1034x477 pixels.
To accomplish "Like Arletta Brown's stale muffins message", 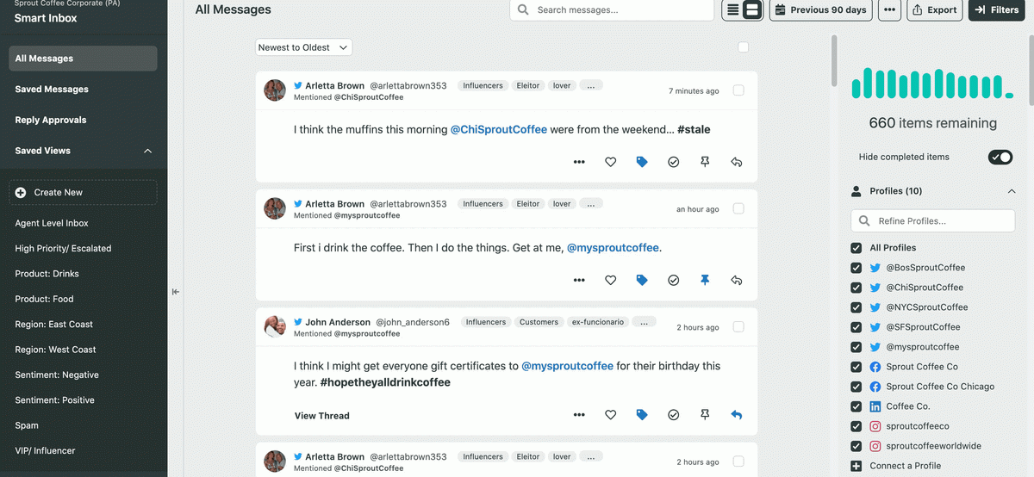I will tap(610, 162).
